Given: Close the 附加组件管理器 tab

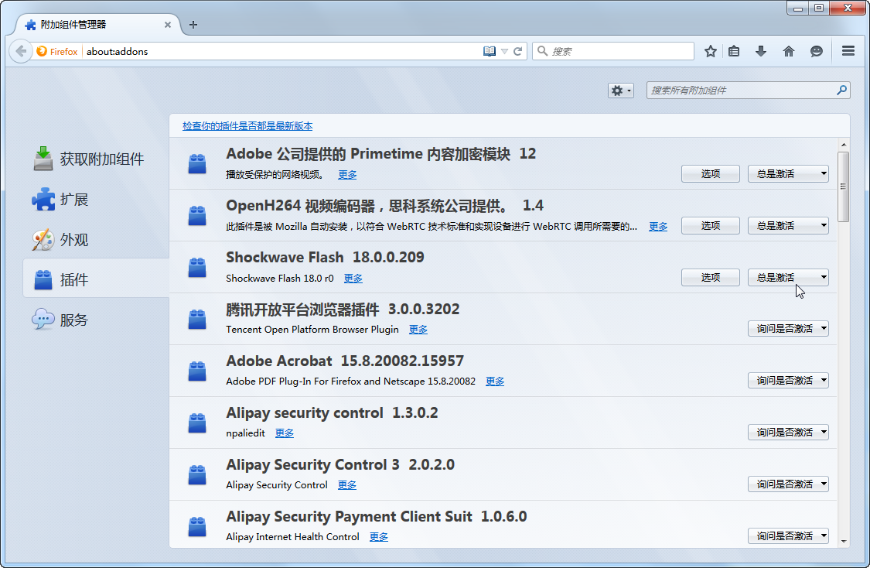Looking at the screenshot, I should [x=168, y=25].
